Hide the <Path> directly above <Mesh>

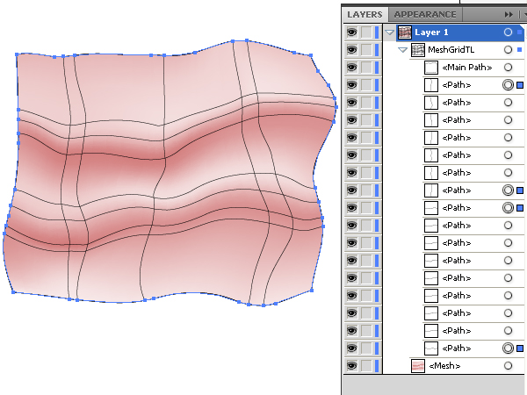[x=352, y=348]
